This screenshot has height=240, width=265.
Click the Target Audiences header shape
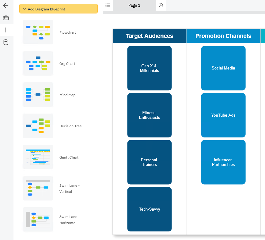tap(149, 36)
